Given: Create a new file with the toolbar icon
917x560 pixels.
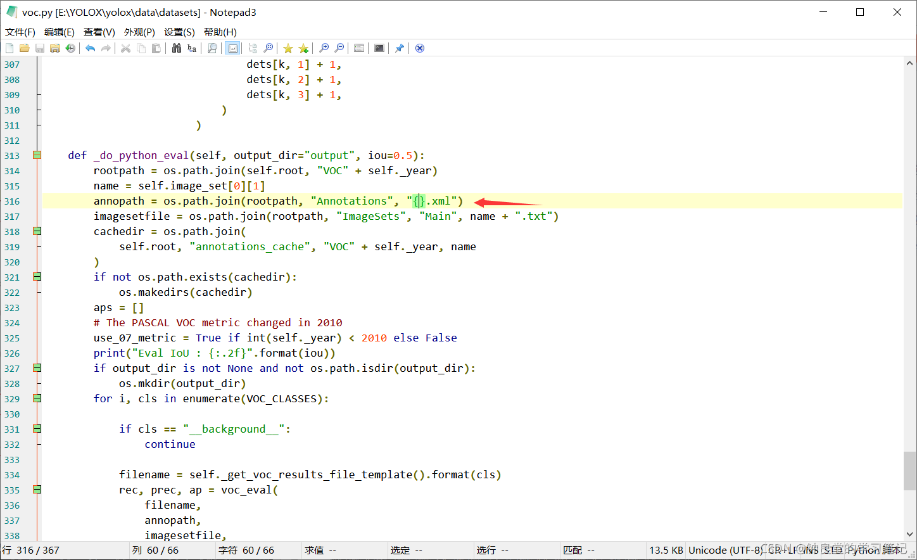Looking at the screenshot, I should (9, 48).
